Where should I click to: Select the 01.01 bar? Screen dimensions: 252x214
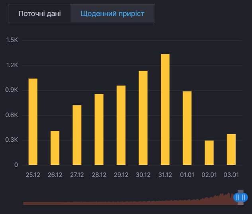[187, 128]
